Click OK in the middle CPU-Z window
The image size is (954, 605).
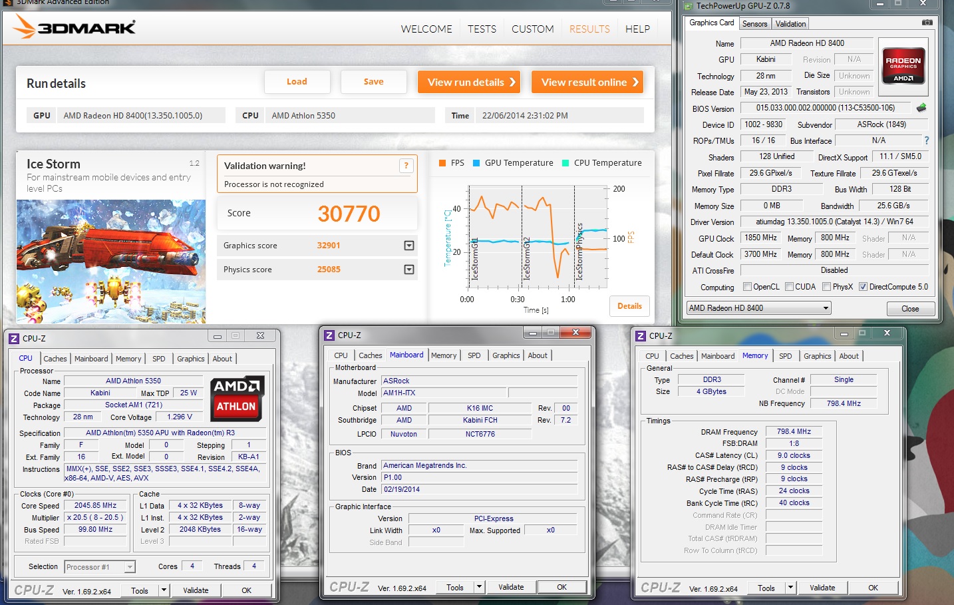561,587
